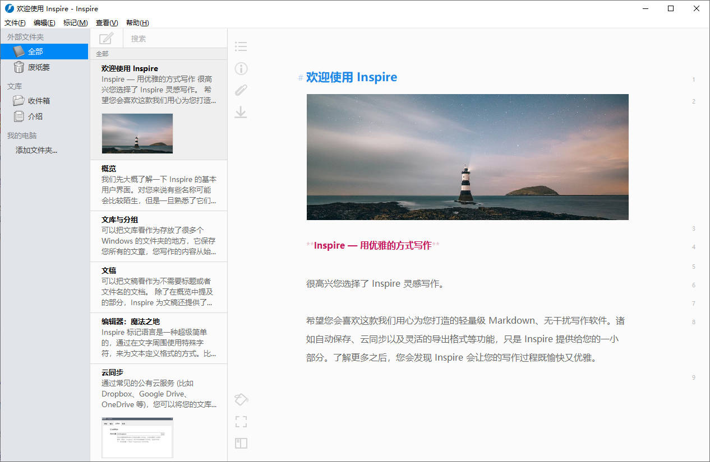Screen dimensions: 710x462
Task: Minimize the Inspire window
Action: click(646, 8)
